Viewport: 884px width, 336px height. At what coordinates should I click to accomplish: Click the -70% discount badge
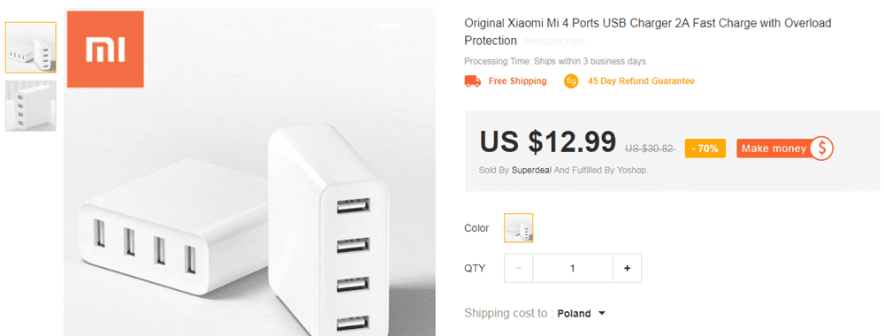coord(705,149)
